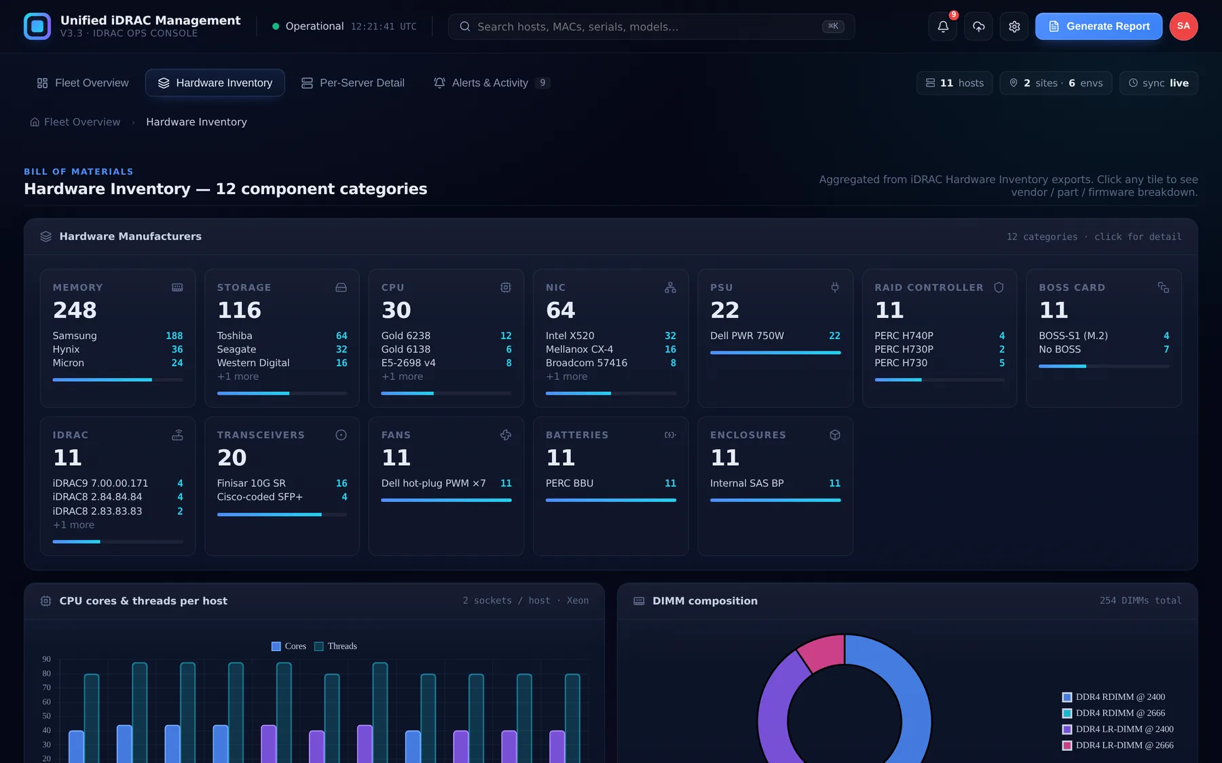Expand '+1 more' in Storage tile
Screen dimensions: 1222x763
238,376
